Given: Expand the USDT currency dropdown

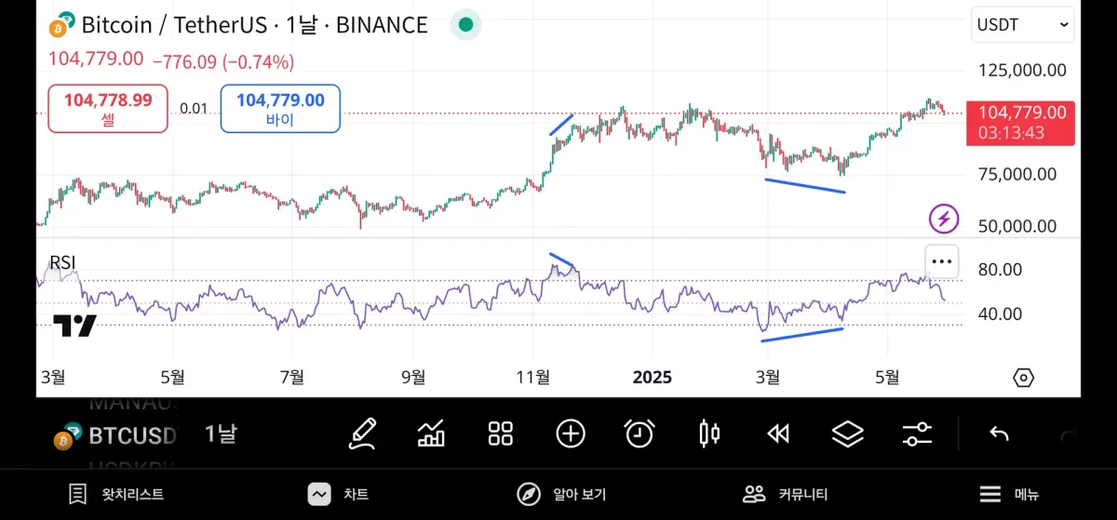Looking at the screenshot, I should (1022, 26).
